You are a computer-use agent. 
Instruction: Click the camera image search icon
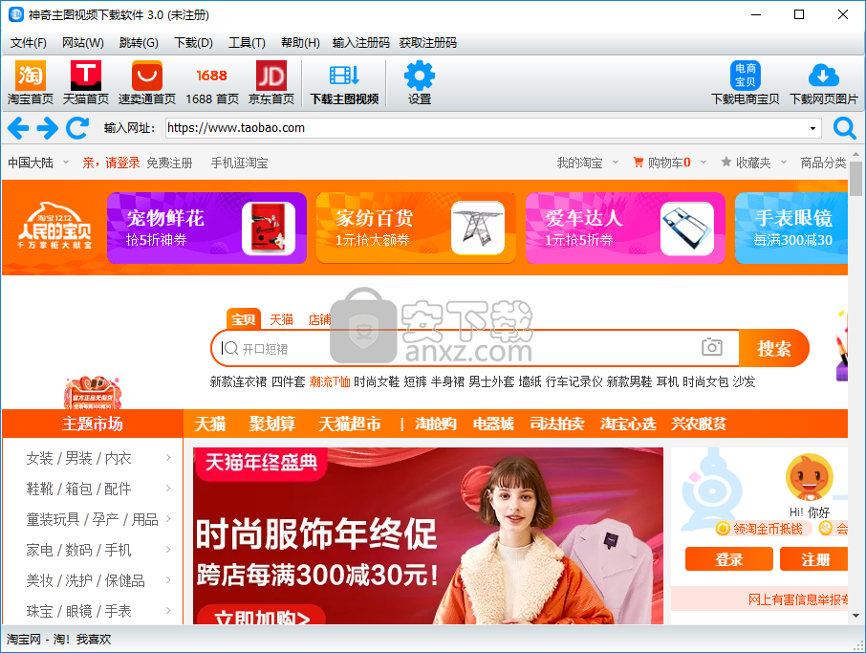pos(712,347)
